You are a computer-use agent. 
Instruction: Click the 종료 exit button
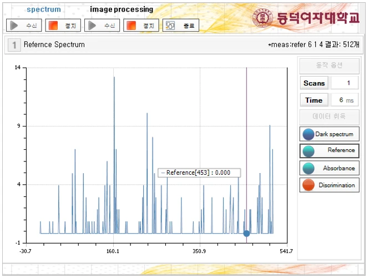pyautogui.click(x=181, y=25)
